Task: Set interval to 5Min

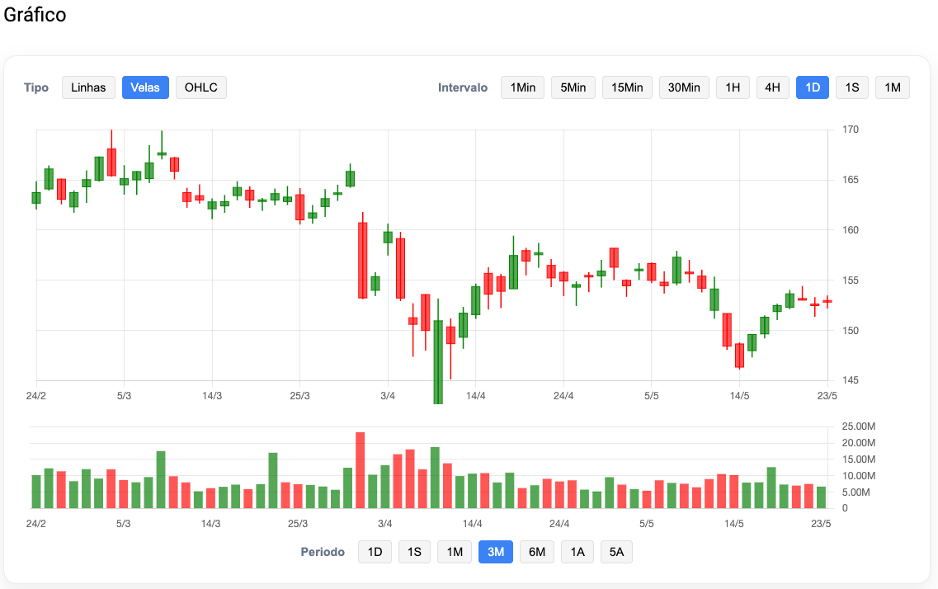Action: (x=573, y=87)
